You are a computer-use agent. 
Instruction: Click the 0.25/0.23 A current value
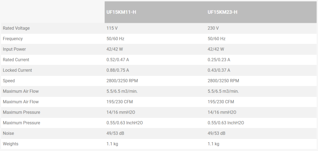pyautogui.click(x=219, y=60)
